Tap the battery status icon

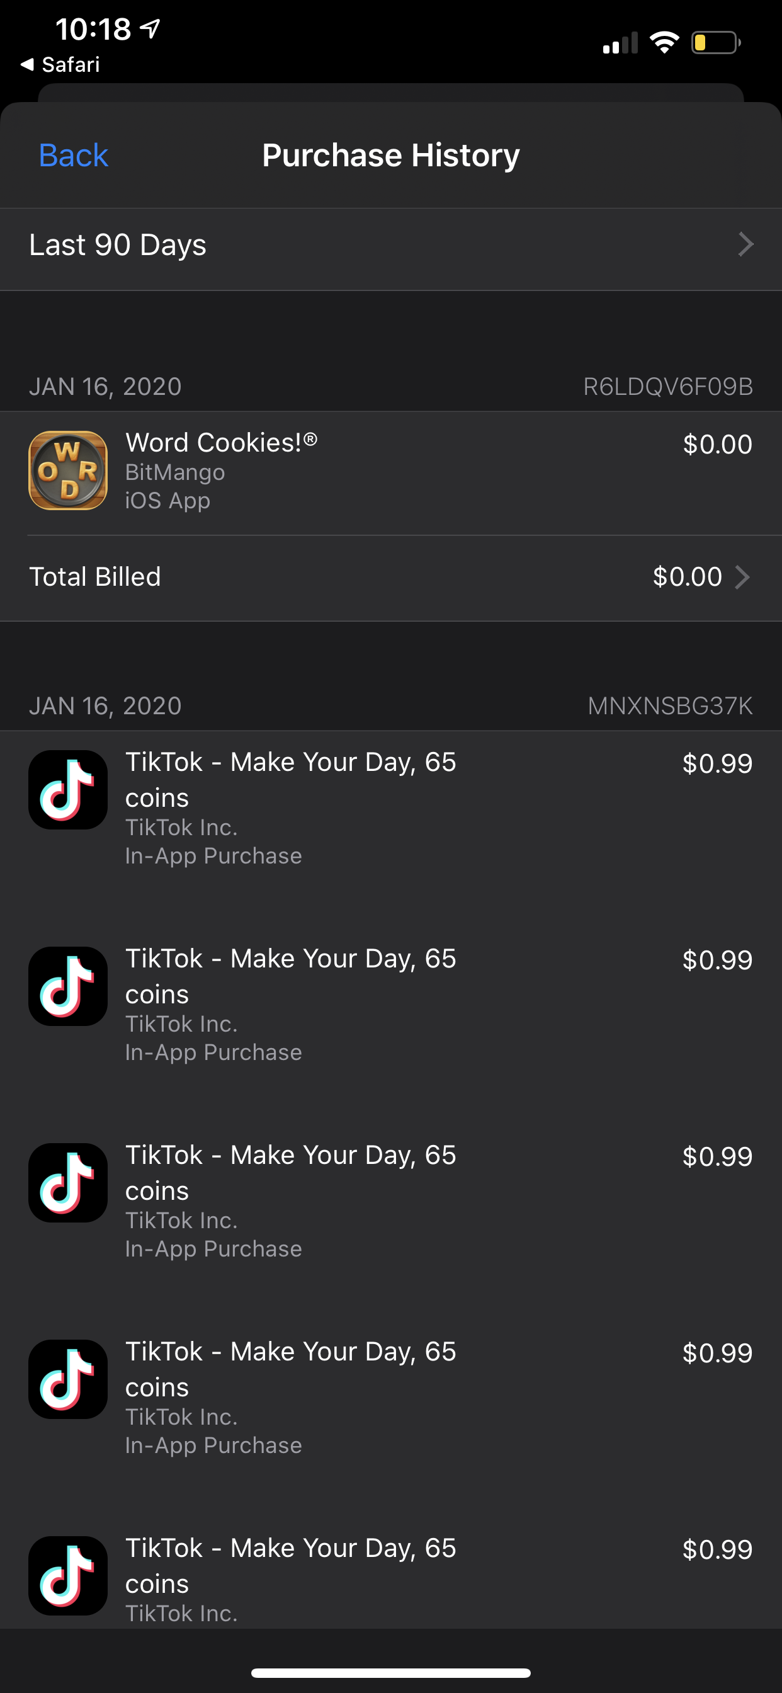pyautogui.click(x=715, y=43)
